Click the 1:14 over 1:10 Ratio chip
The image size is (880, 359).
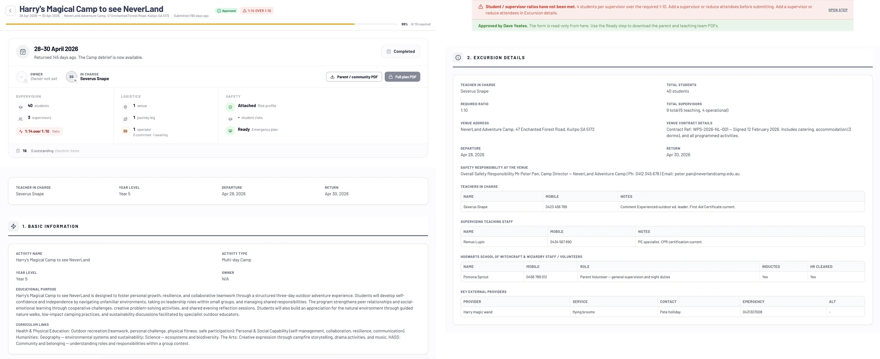coord(39,131)
